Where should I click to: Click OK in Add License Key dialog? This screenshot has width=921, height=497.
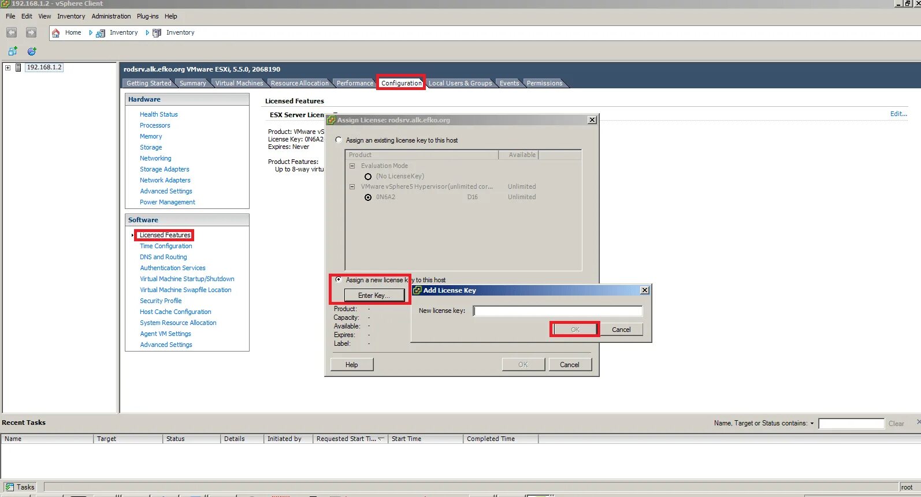pyautogui.click(x=575, y=330)
